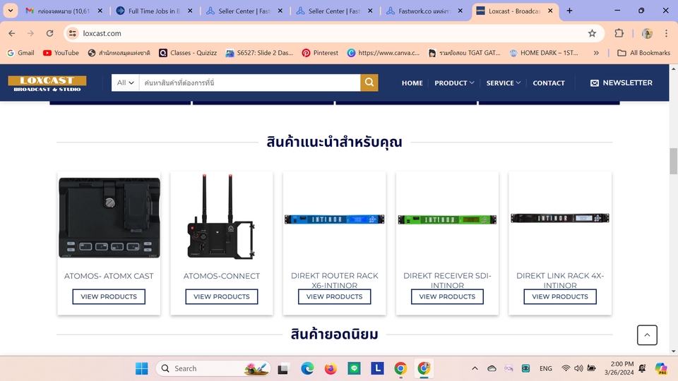Open the Chrome three-dot menu
This screenshot has width=678, height=381.
tap(666, 33)
